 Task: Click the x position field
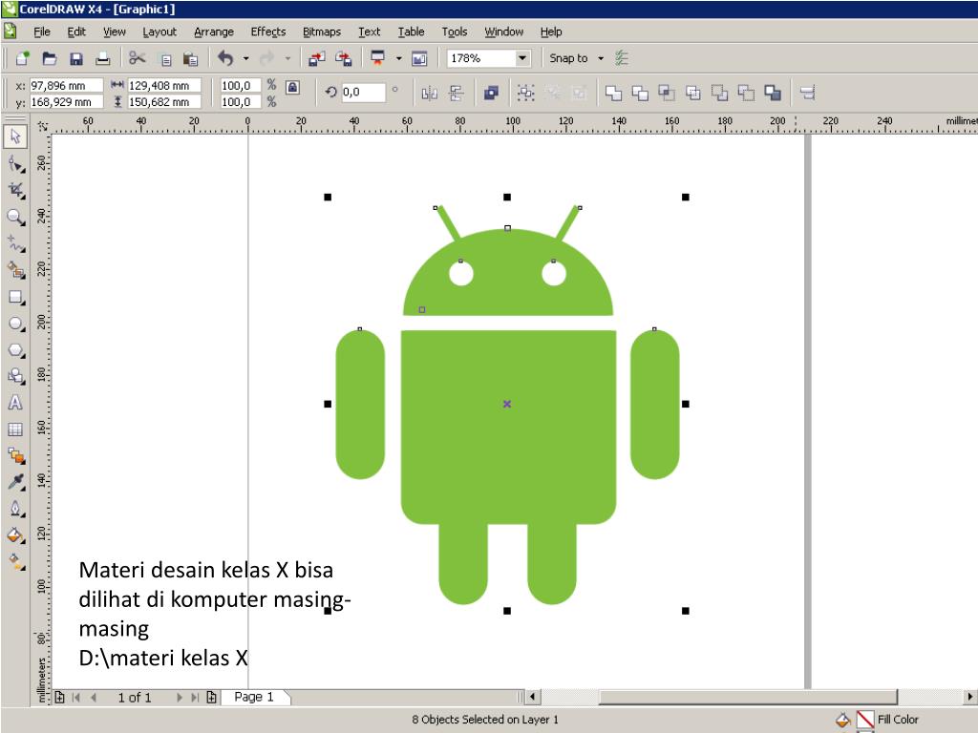click(66, 85)
